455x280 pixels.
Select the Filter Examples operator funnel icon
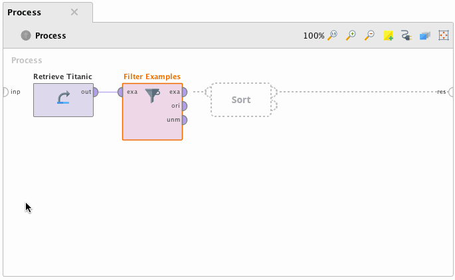tap(152, 96)
